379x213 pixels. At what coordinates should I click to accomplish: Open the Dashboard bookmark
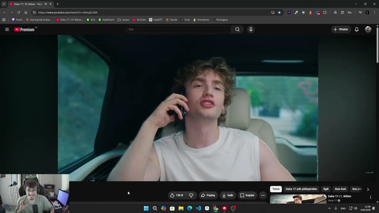[106, 20]
